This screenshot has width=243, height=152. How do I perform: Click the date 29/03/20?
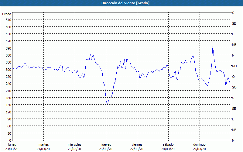coord(199,149)
